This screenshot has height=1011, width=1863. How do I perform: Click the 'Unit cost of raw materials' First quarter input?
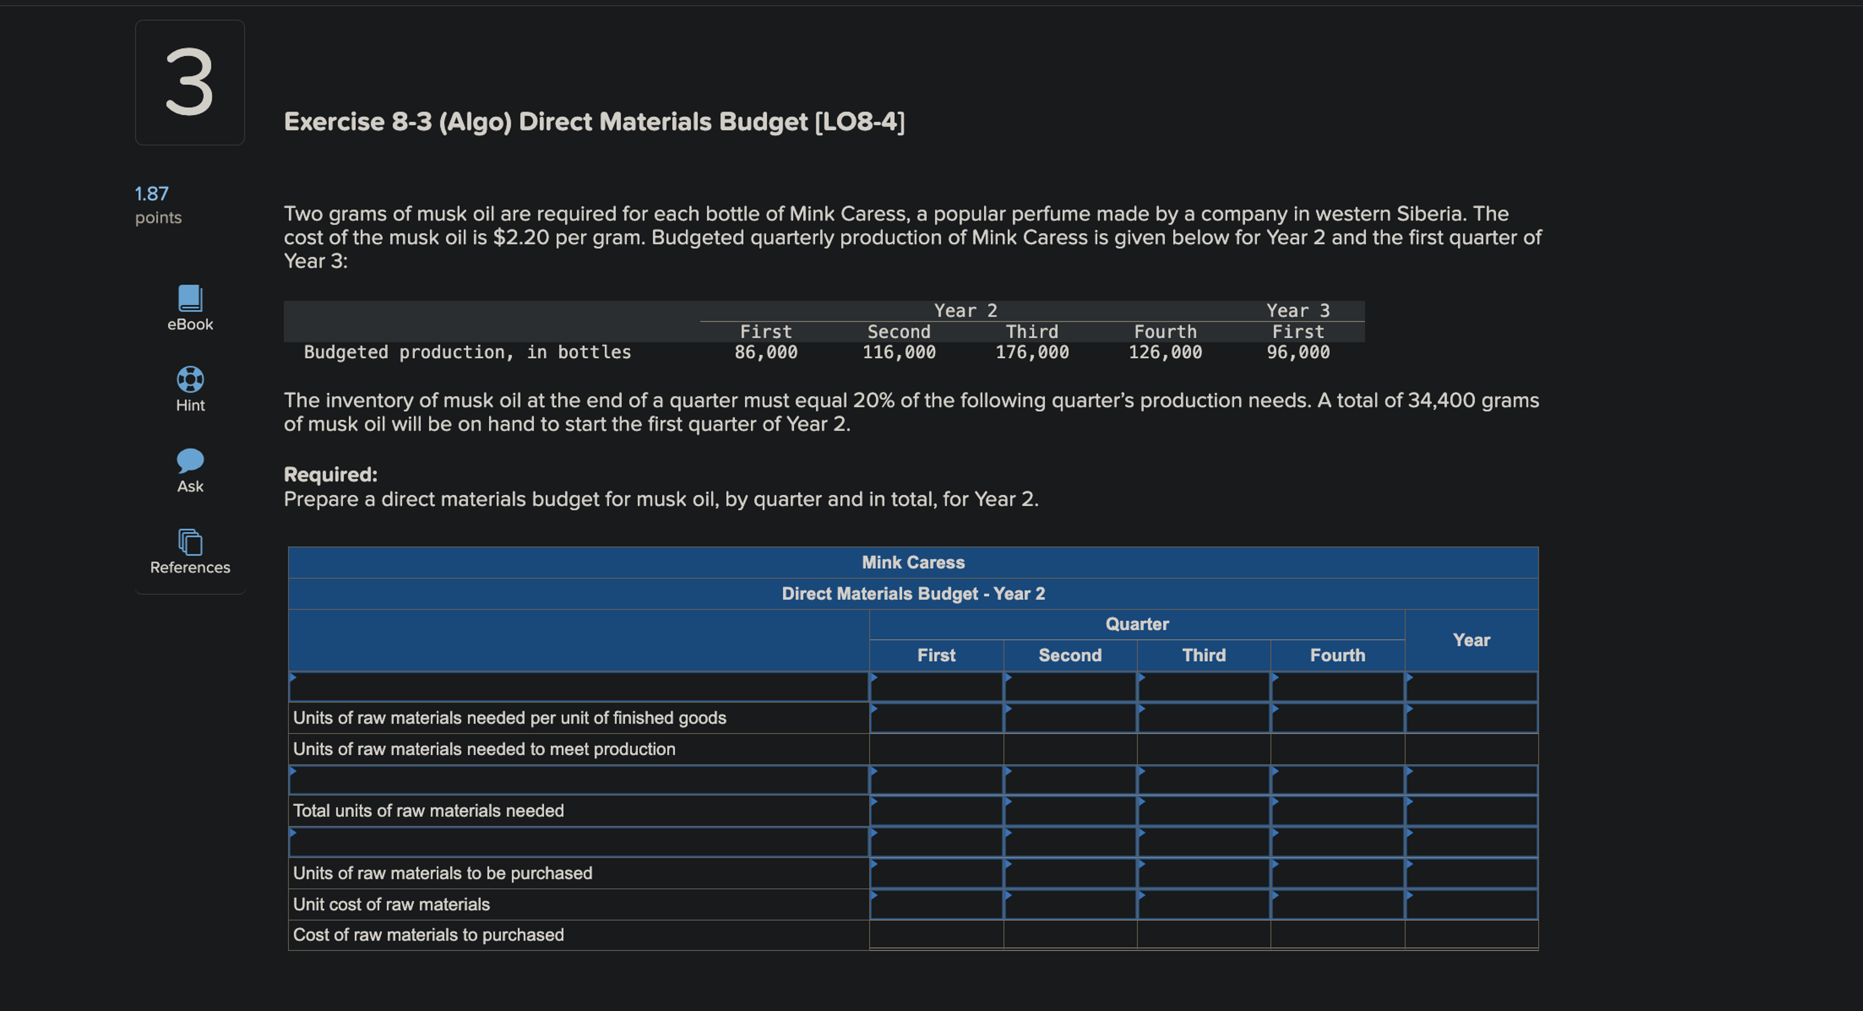coord(936,904)
